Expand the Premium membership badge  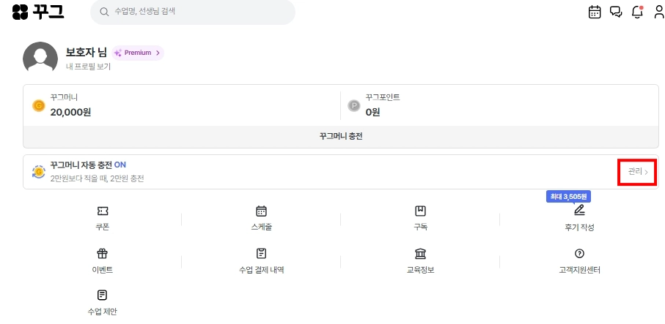click(138, 53)
